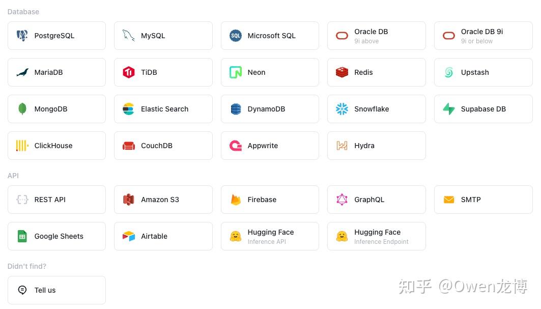Click the Amazon S3 red icon
The image size is (541, 309).
[x=129, y=200]
